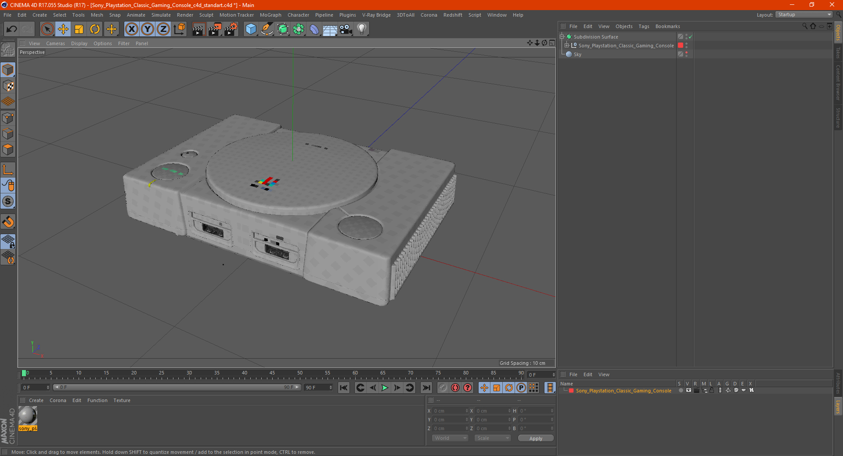
Task: Open the MoGraph menu
Action: click(270, 15)
